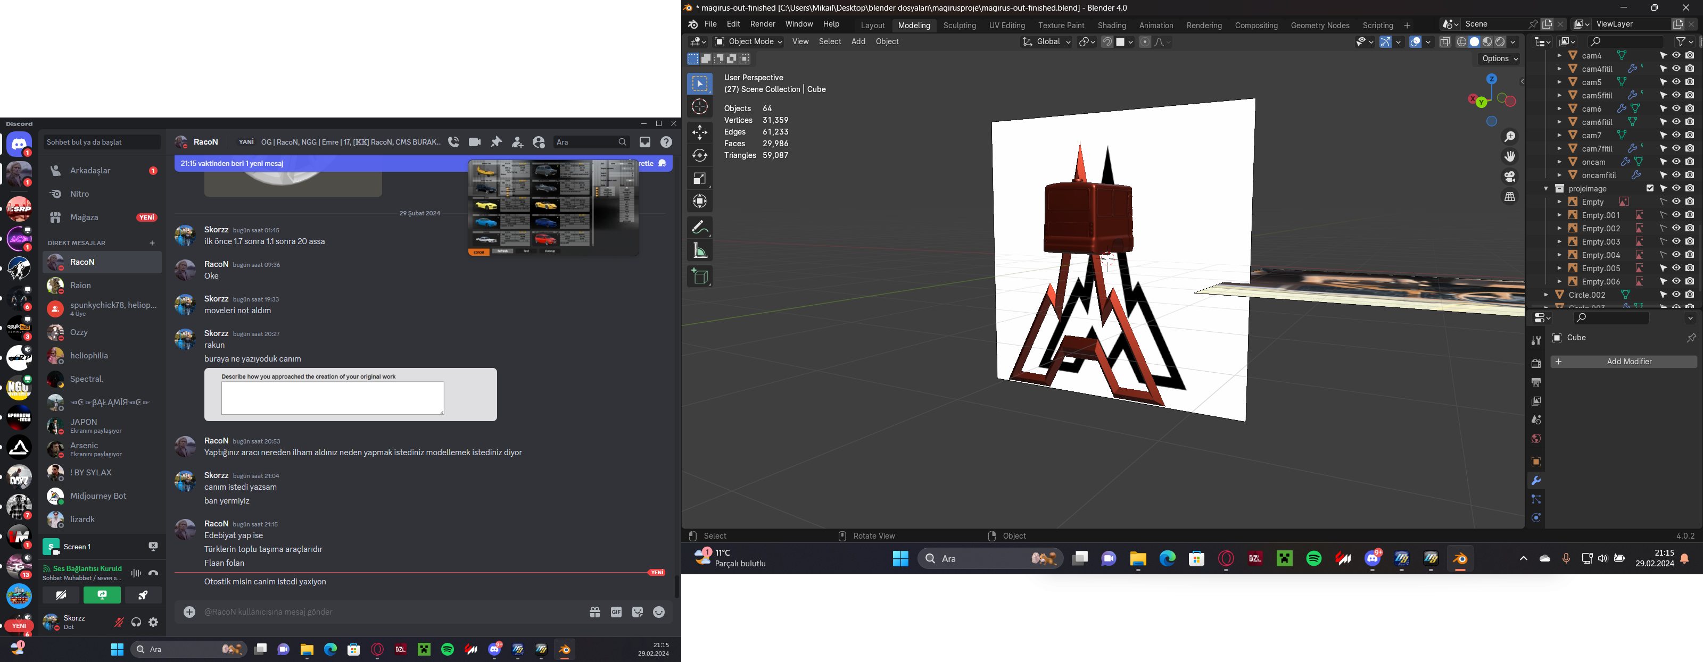The image size is (1703, 662).
Task: Start a video call with RacoN
Action: (475, 142)
